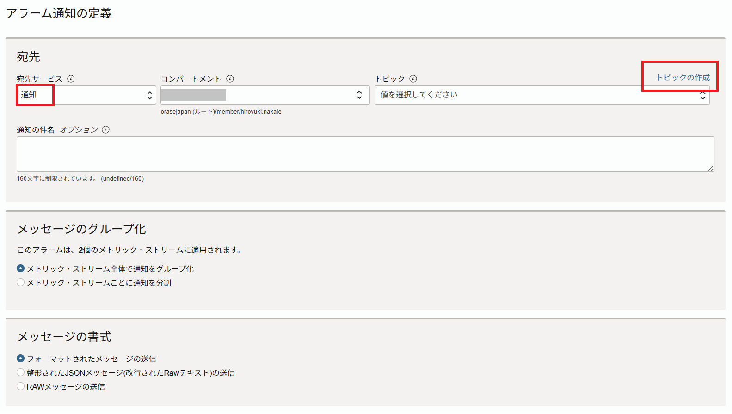This screenshot has height=414, width=732.
Task: Open the トピックの作成 link
Action: [x=683, y=78]
